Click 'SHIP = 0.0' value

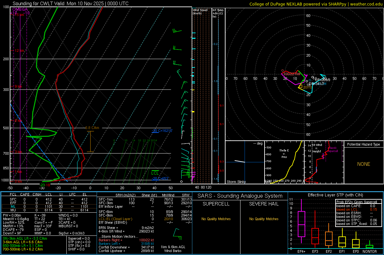coord(76,249)
